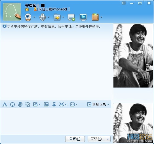Click the 关闭(C) close button

tap(75, 139)
